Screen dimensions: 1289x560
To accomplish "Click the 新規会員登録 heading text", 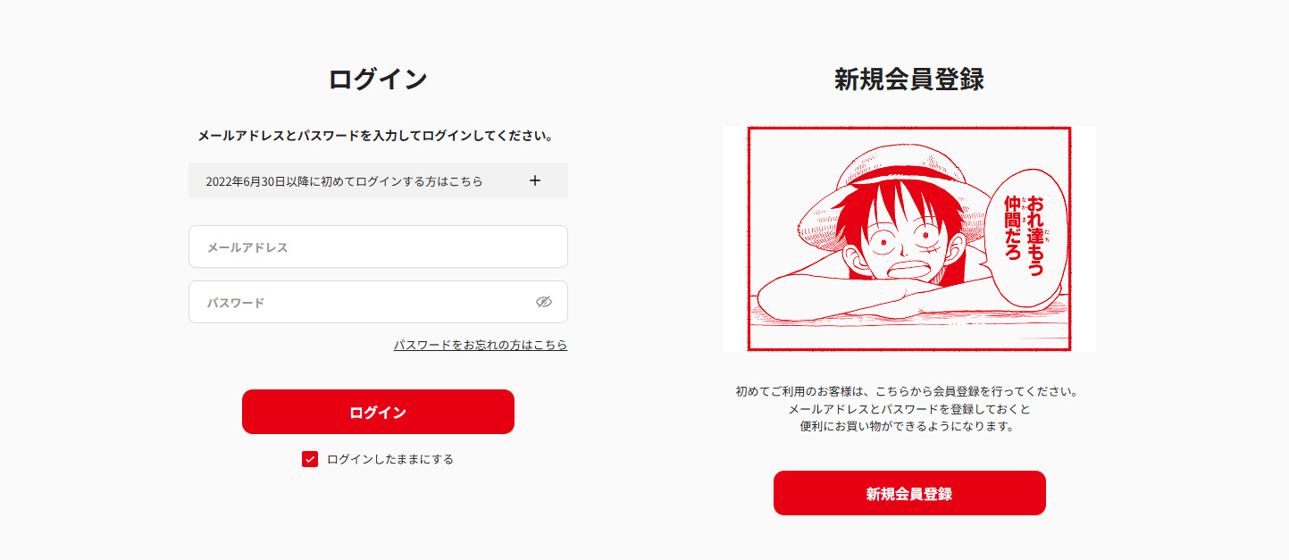I will [909, 79].
